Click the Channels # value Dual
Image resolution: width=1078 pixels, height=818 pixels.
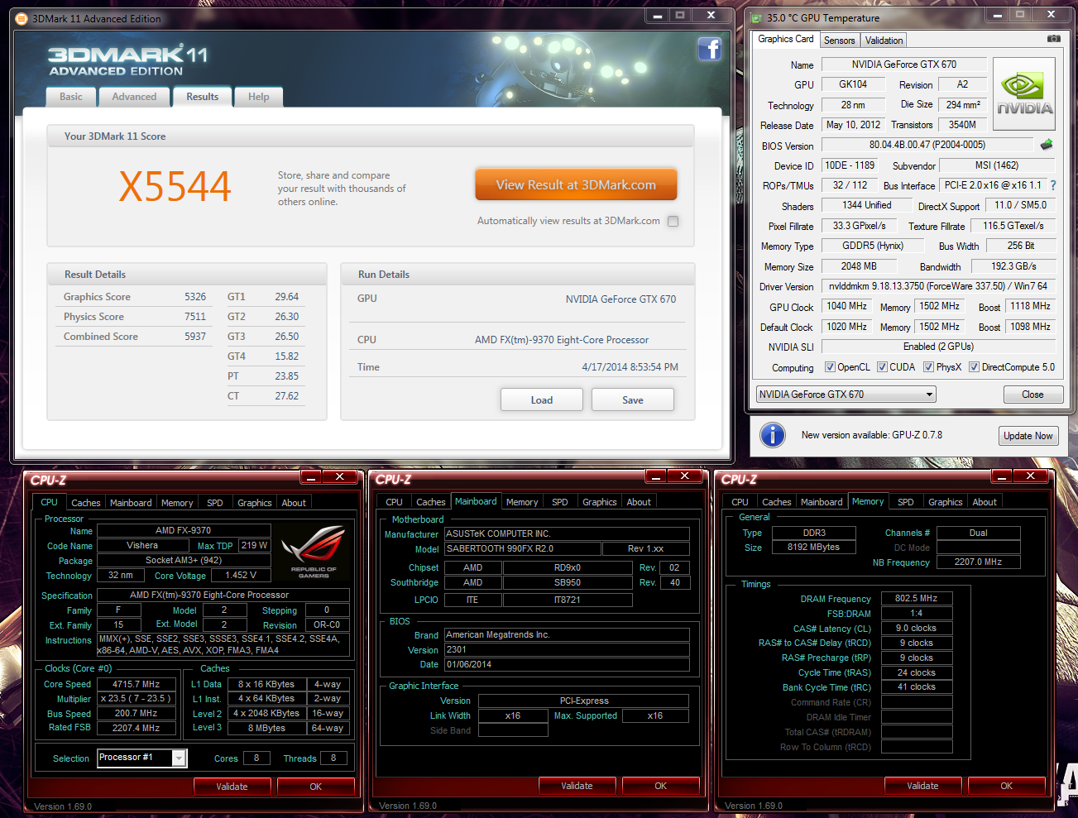point(978,533)
